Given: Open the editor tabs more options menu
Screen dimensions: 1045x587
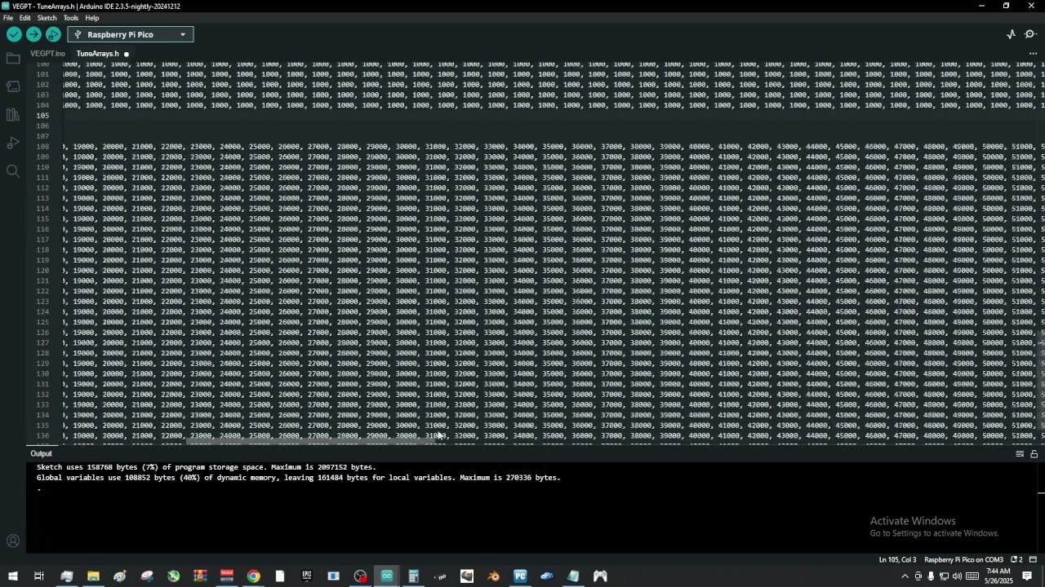Looking at the screenshot, I should click(x=1033, y=54).
